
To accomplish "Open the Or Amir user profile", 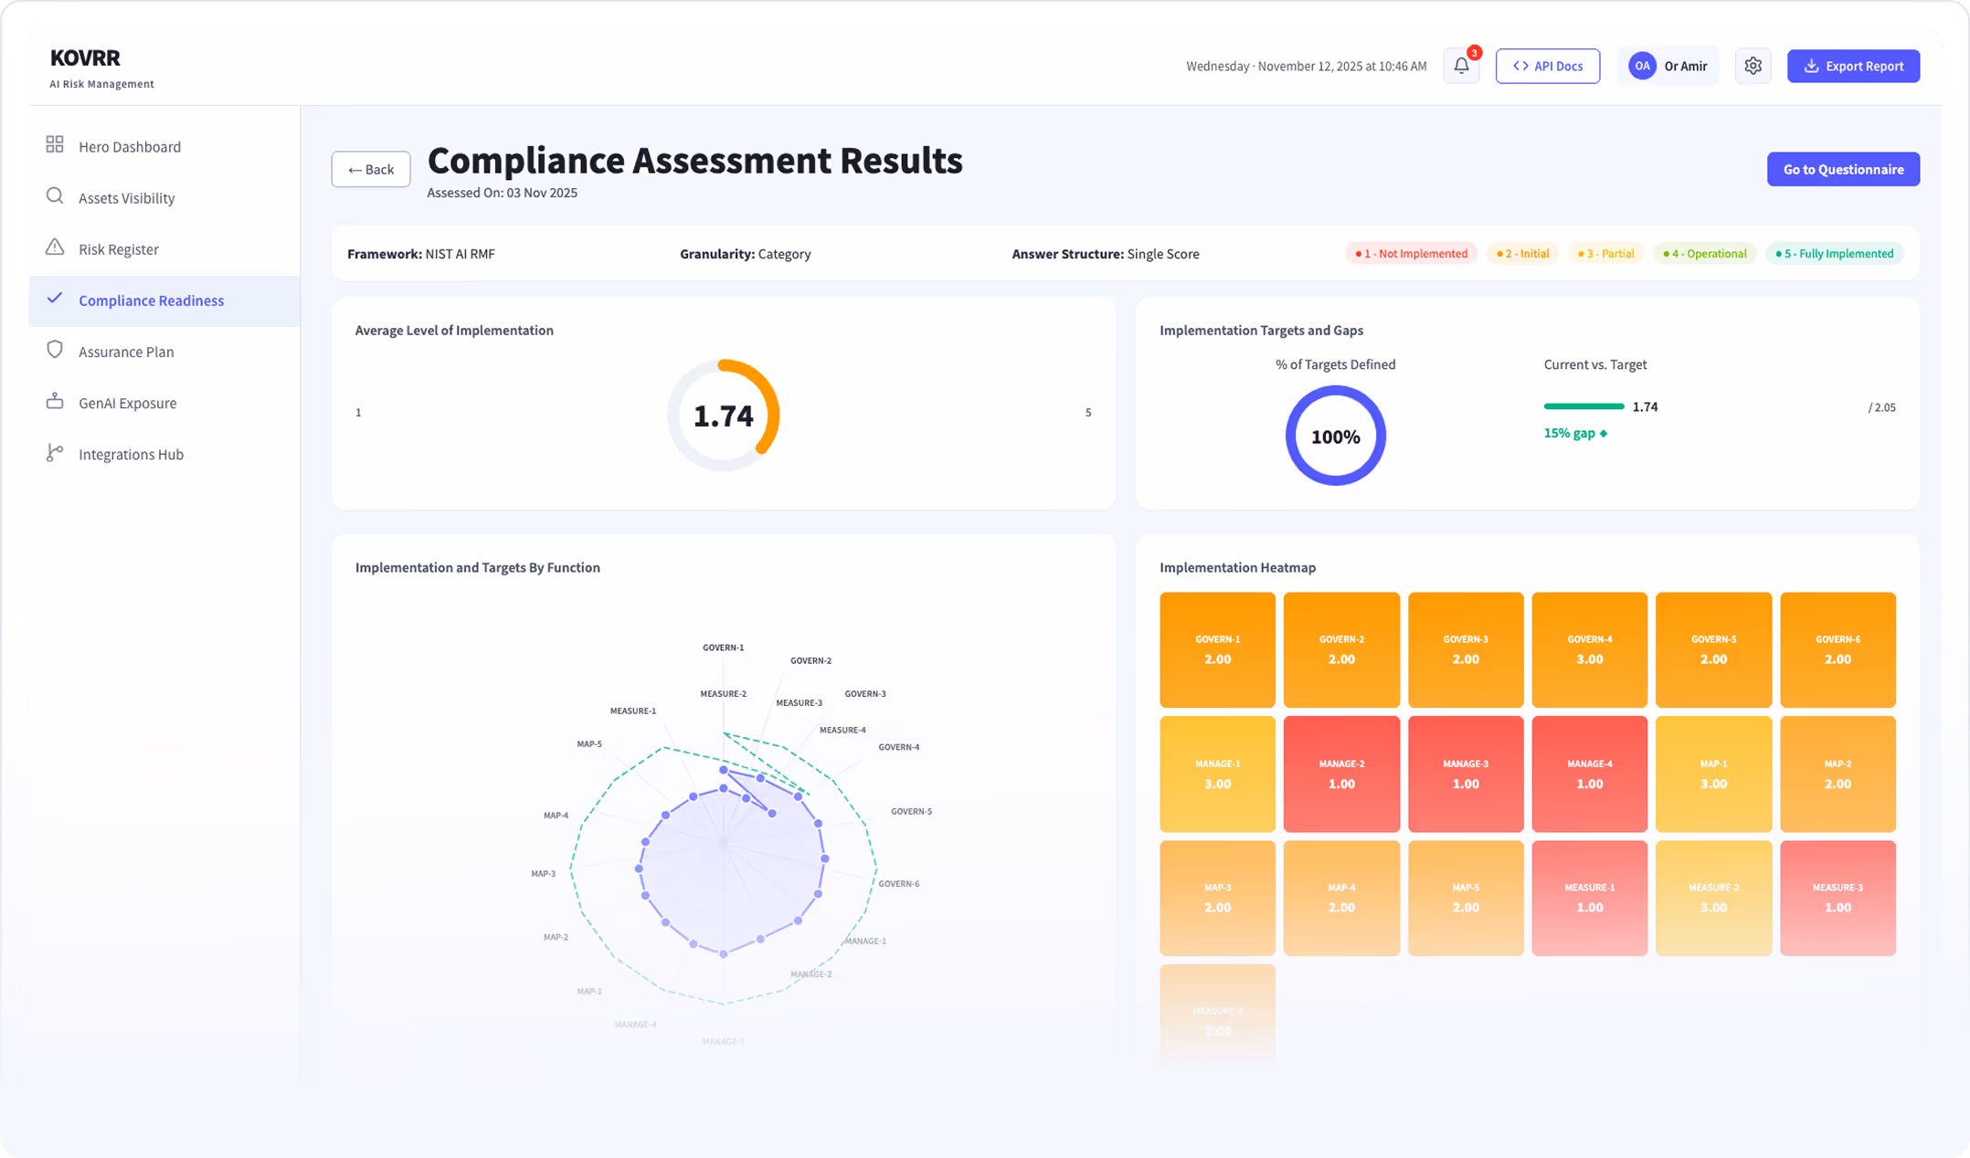I will point(1668,66).
